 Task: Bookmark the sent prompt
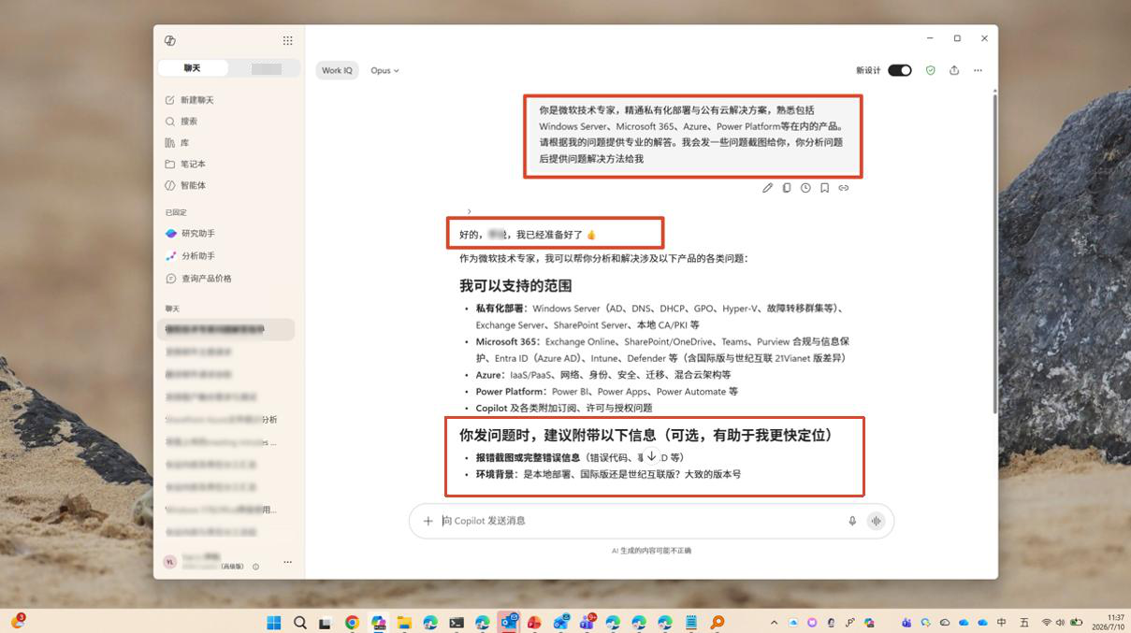(x=824, y=188)
